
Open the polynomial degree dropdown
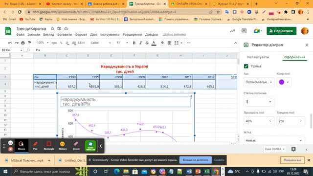tap(259, 102)
